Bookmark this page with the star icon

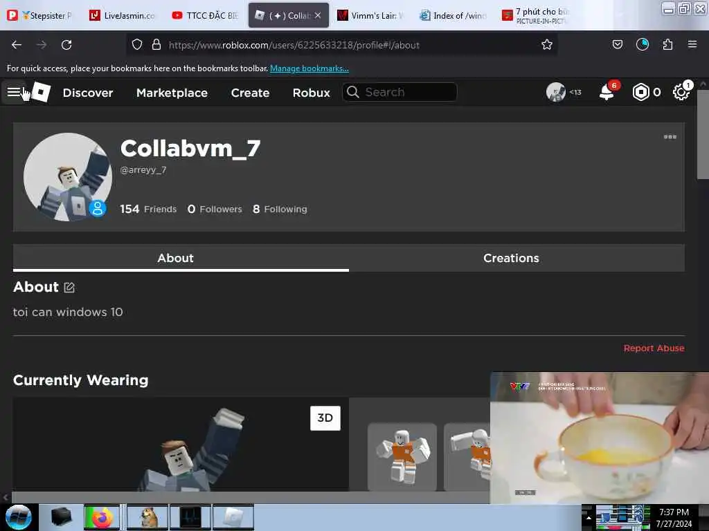547,45
